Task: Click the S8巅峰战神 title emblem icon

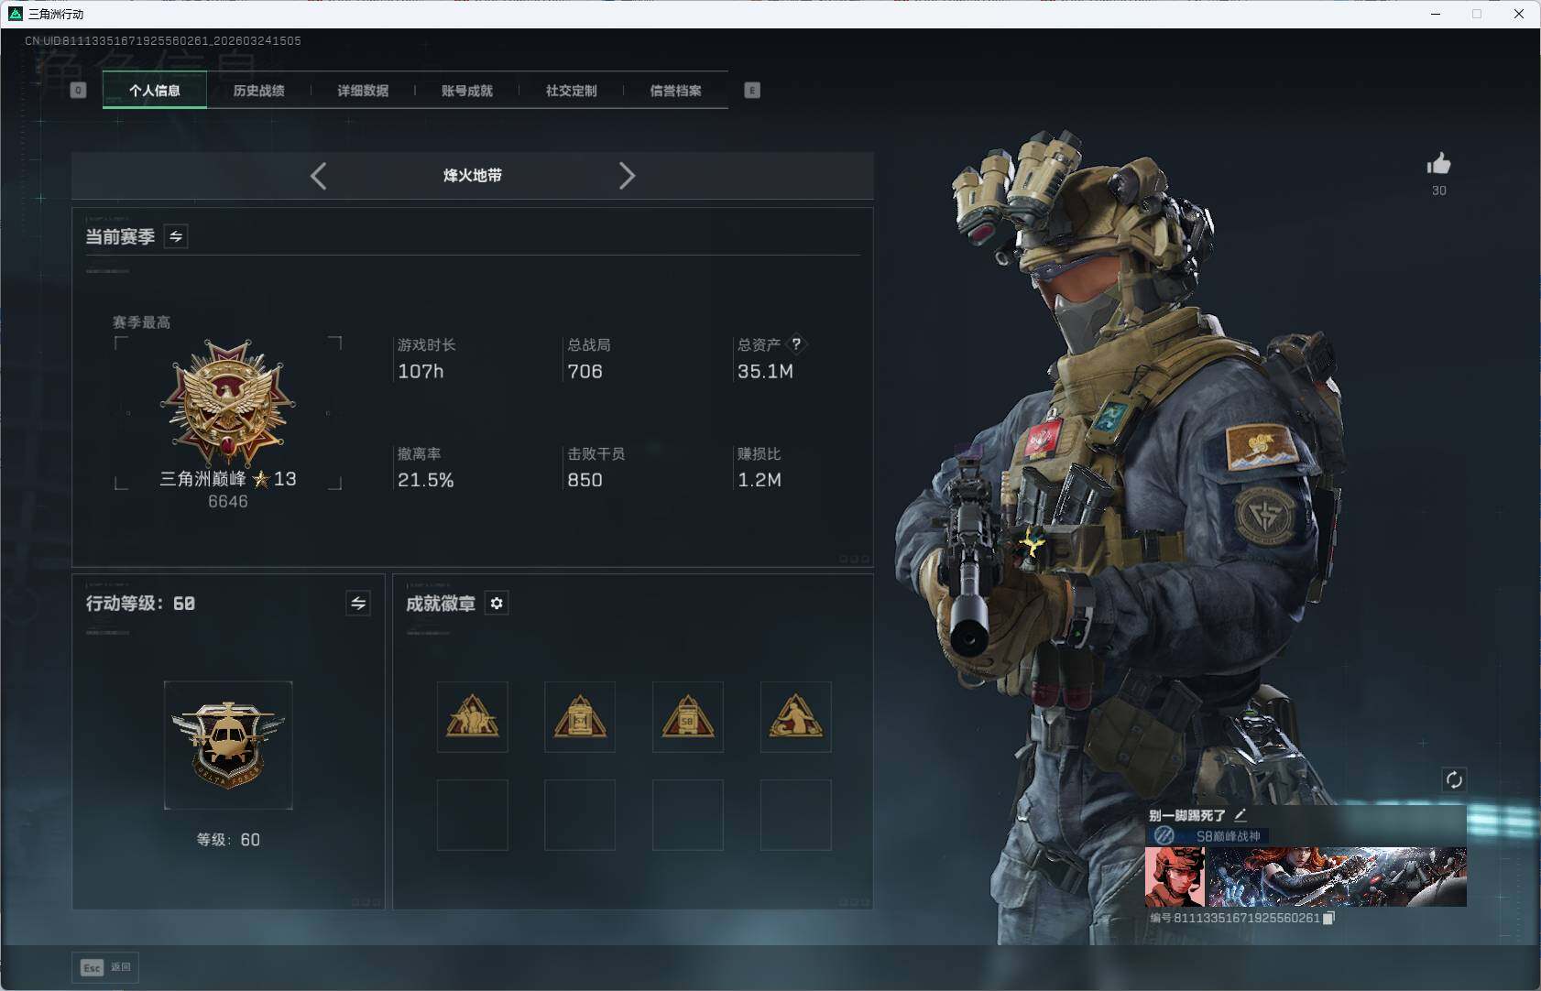Action: (x=1164, y=835)
